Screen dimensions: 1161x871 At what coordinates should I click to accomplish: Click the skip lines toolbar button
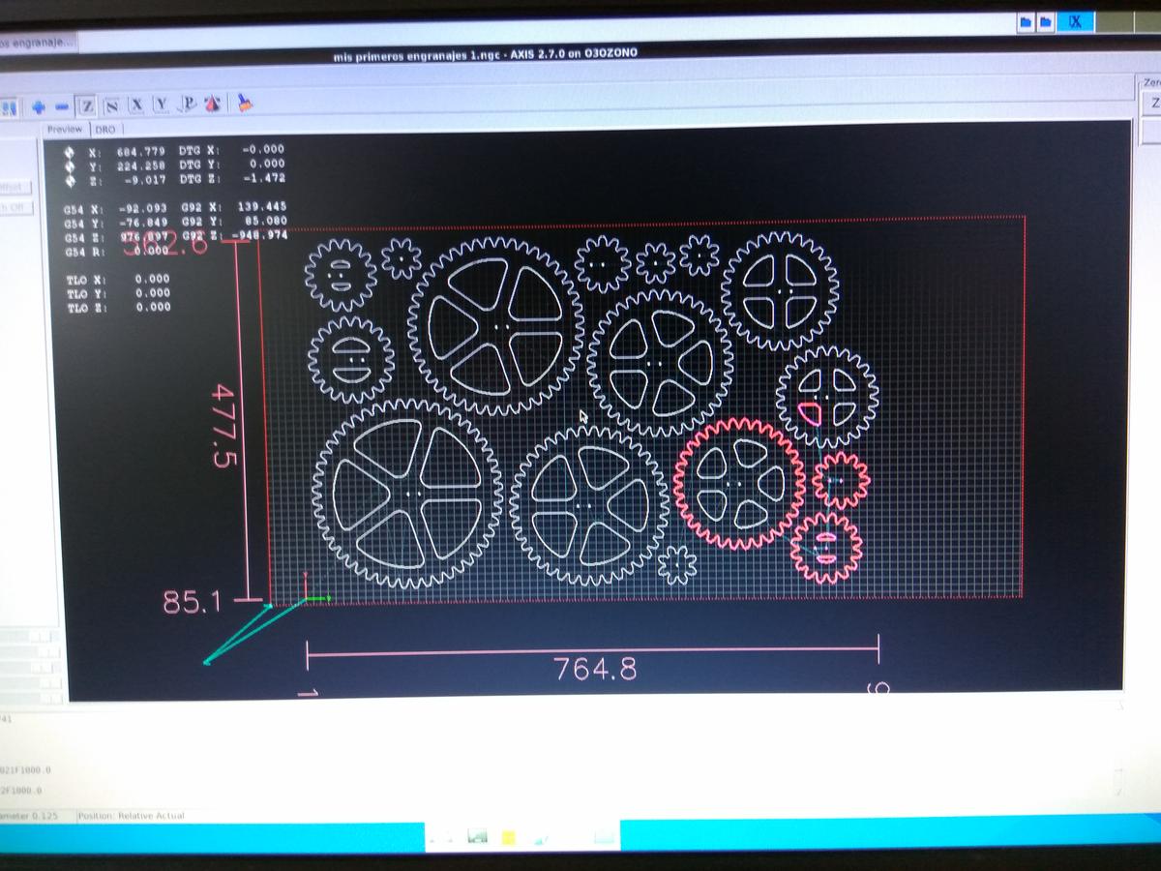click(x=10, y=106)
